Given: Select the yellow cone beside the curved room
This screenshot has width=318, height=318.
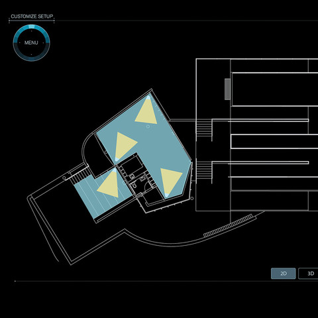Looking at the screenshot, I should tap(125, 145).
